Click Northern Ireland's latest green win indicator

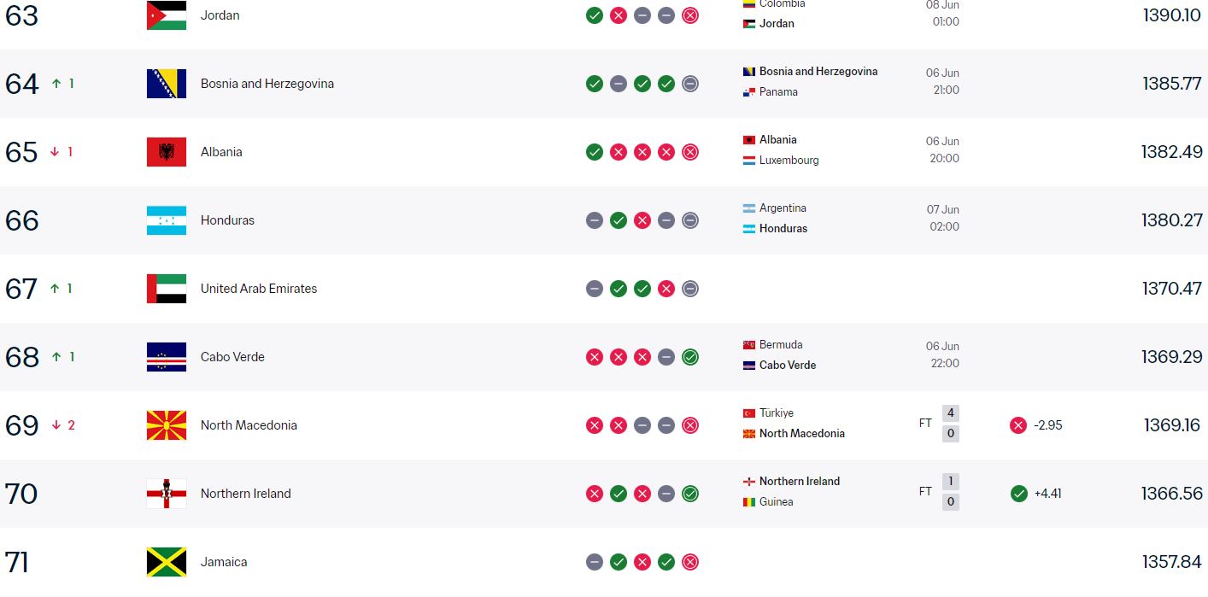690,494
